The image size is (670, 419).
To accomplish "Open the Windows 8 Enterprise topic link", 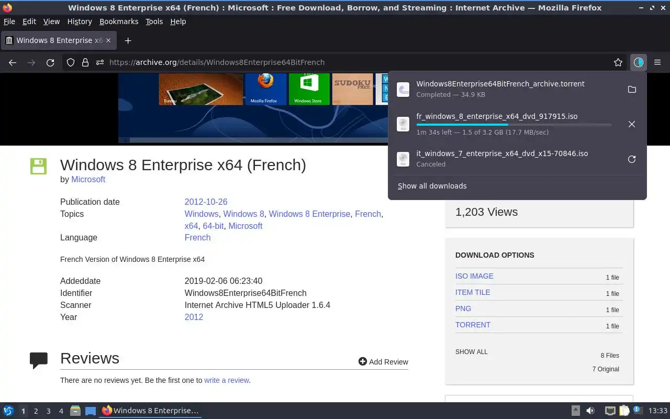I will pyautogui.click(x=309, y=214).
